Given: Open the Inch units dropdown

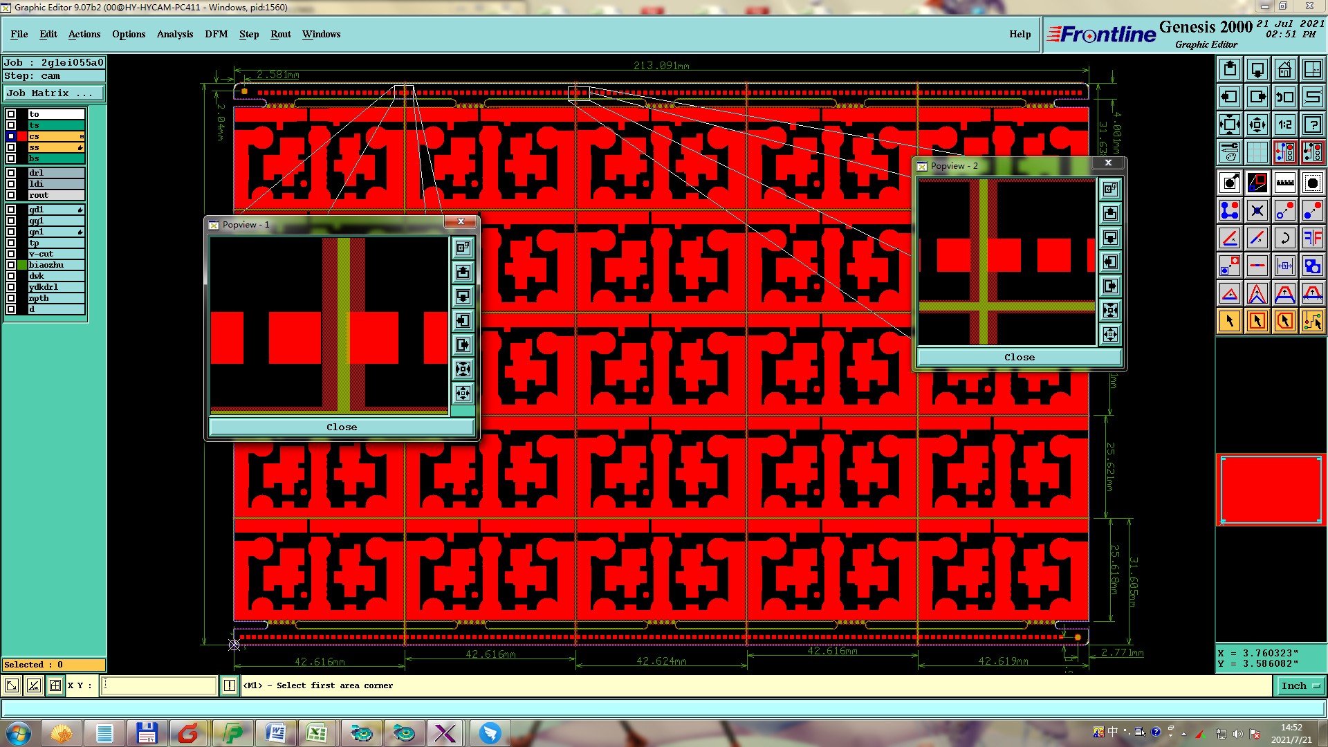Looking at the screenshot, I should click(x=1299, y=685).
